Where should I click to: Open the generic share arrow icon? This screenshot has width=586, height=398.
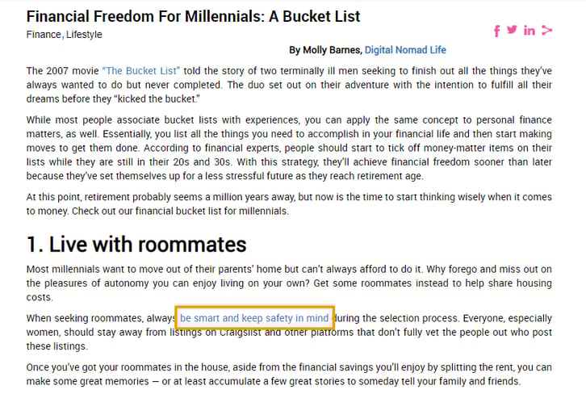coord(546,30)
